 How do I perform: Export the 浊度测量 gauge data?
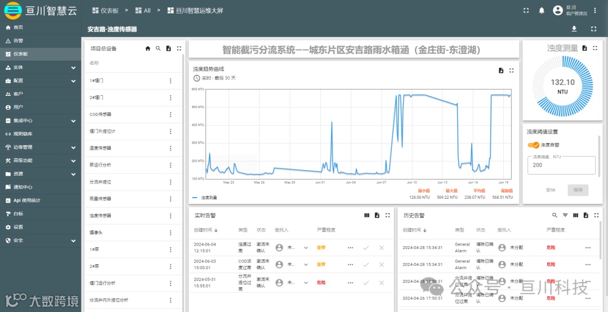[585, 48]
